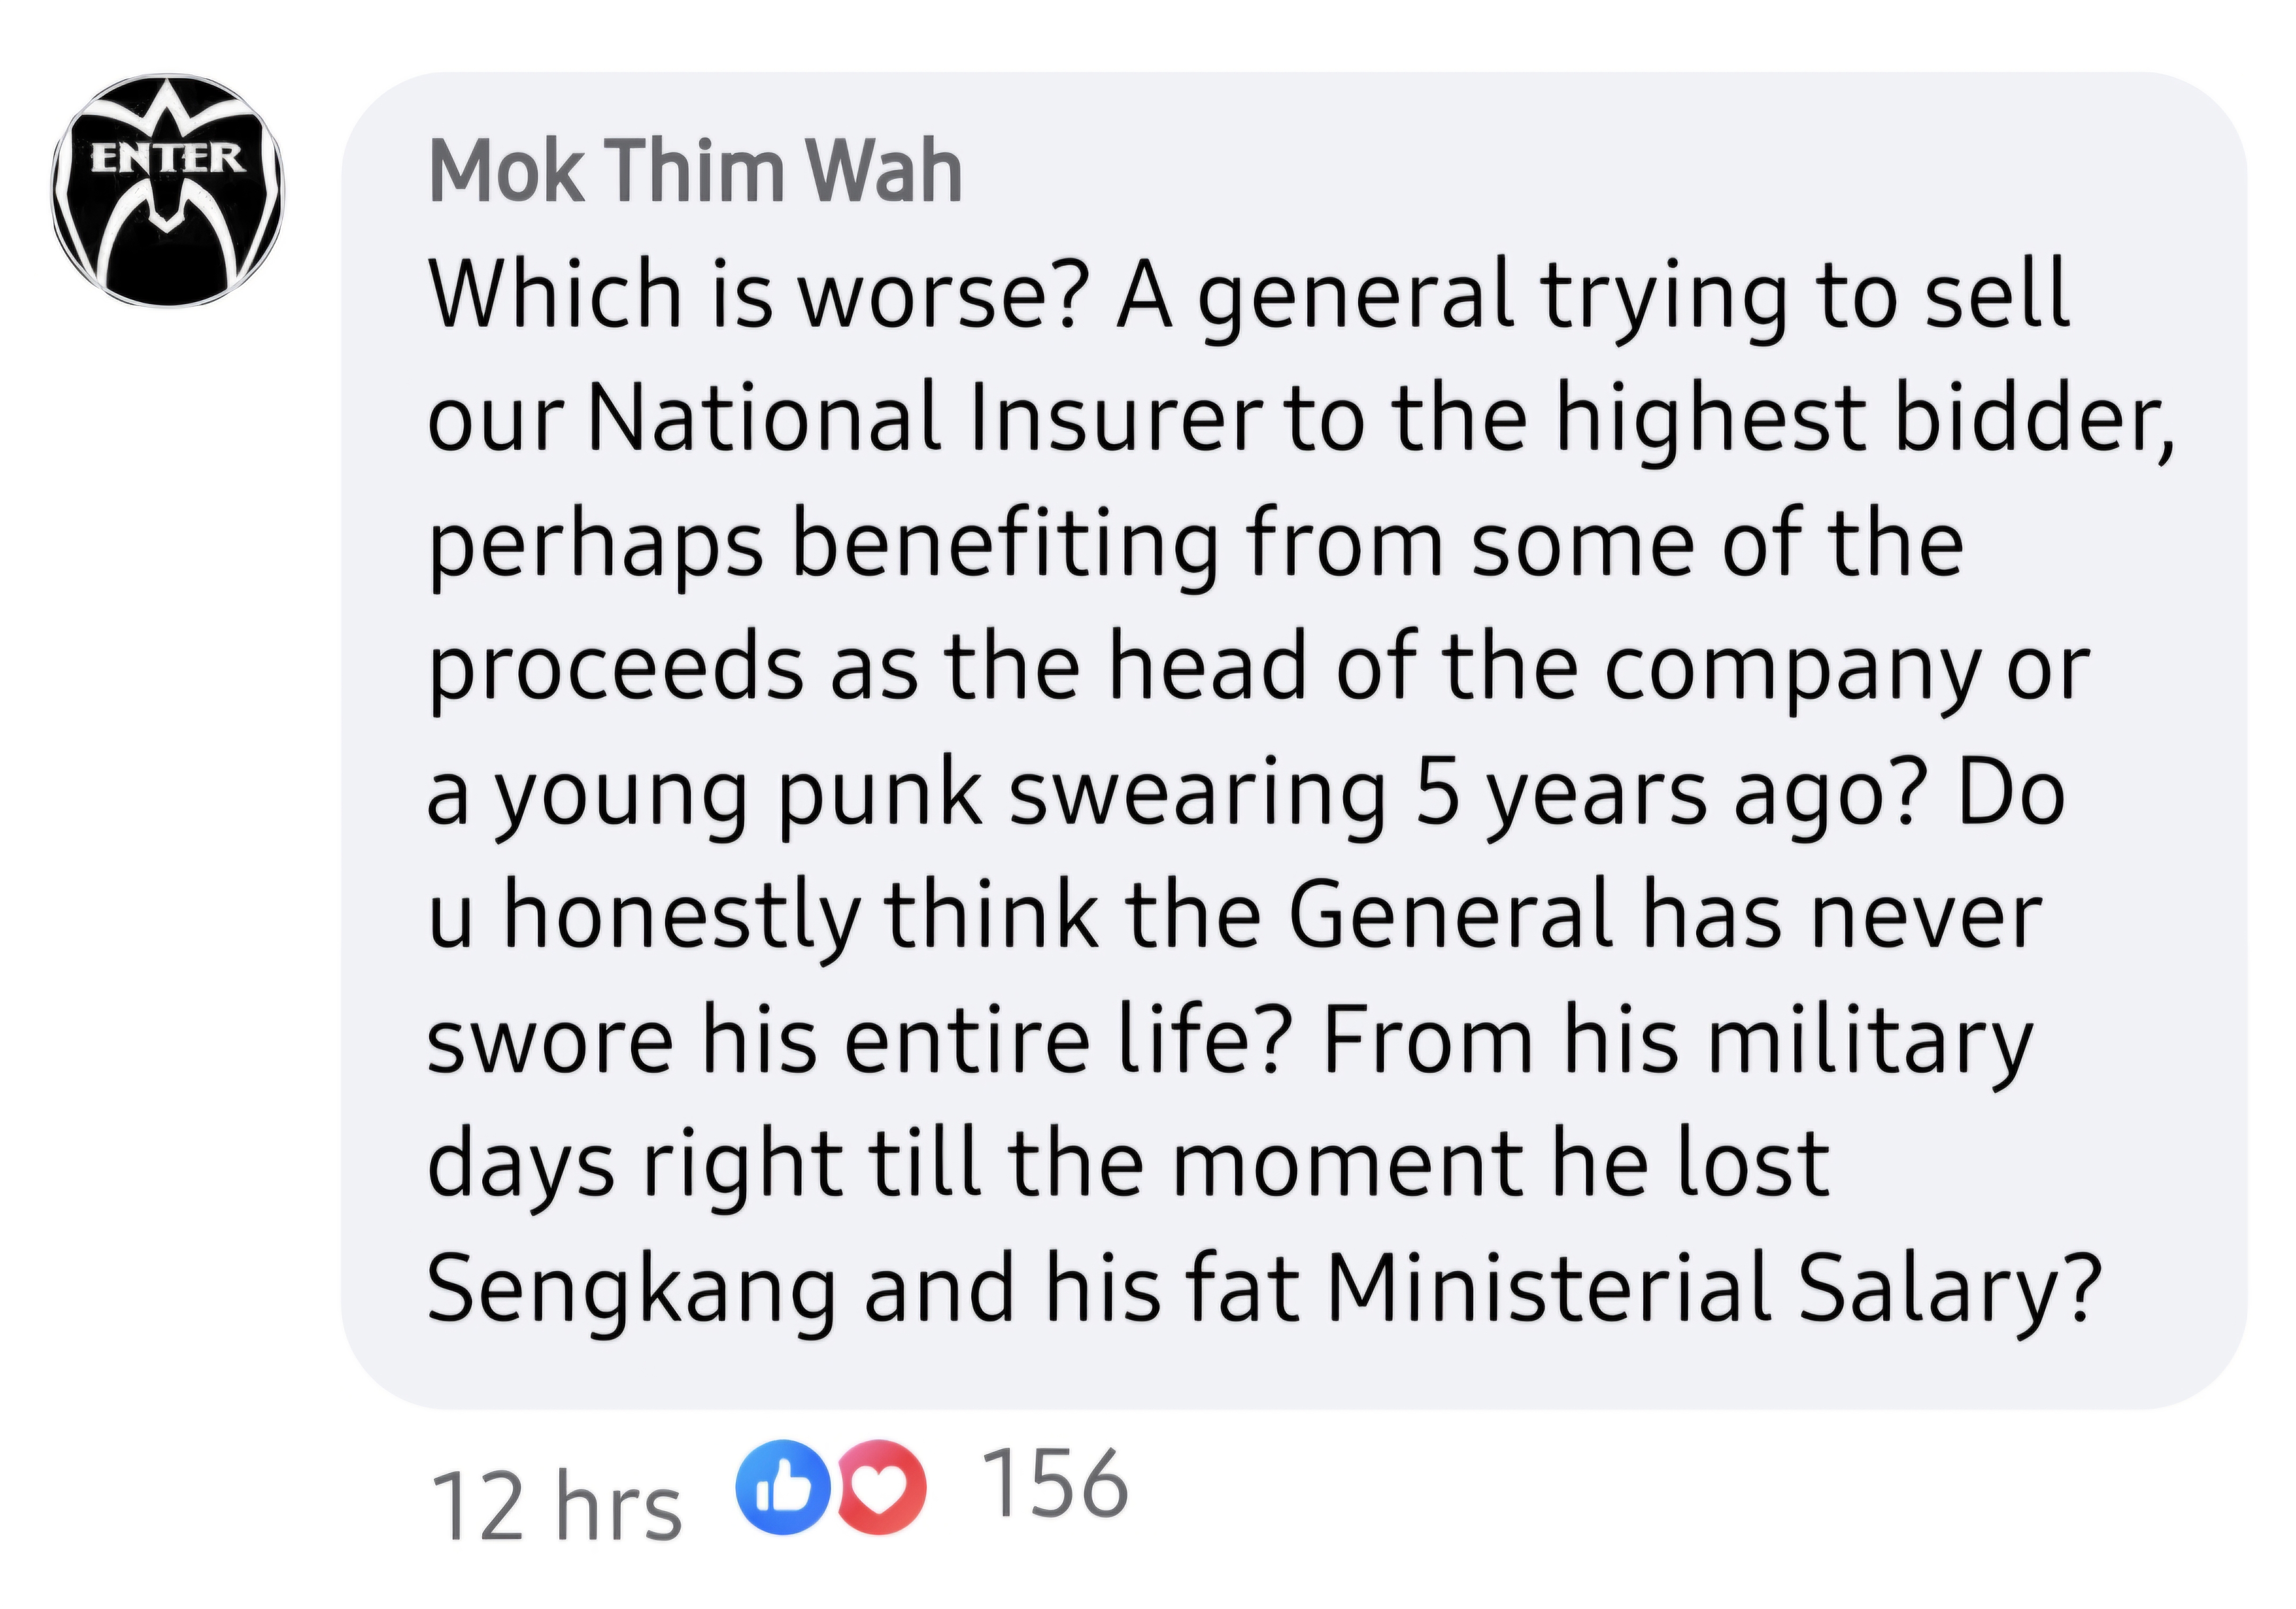
Task: Click the phrase 'National Insurer' in comment
Action: 925,417
